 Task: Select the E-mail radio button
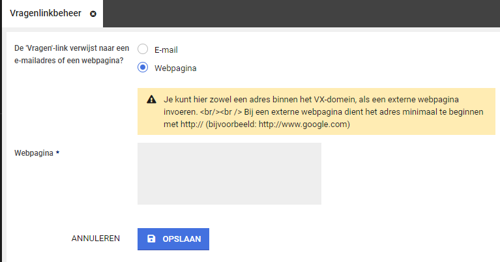tap(143, 50)
